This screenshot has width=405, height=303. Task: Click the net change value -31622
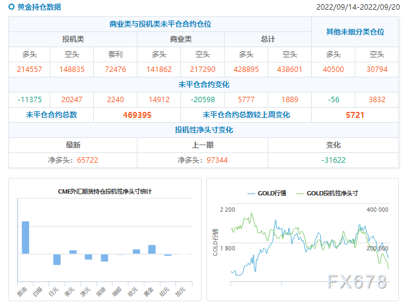pyautogui.click(x=333, y=160)
